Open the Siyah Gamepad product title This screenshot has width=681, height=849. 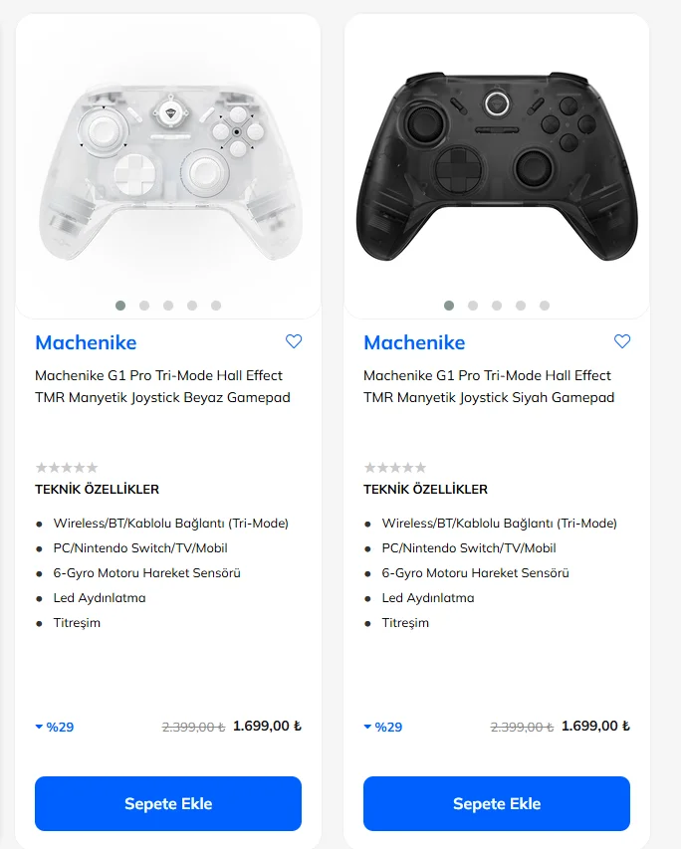coord(488,386)
